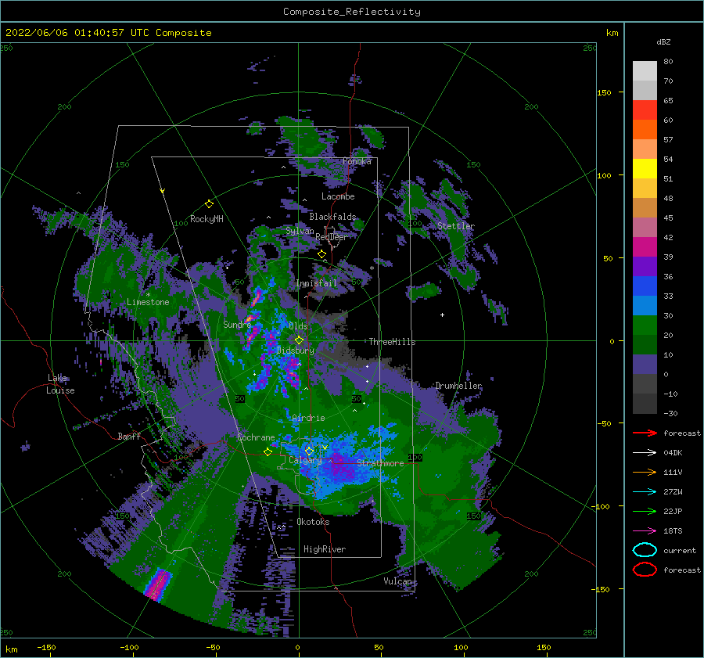704x658 pixels.
Task: Click the Lacombe city label
Action: coord(338,196)
